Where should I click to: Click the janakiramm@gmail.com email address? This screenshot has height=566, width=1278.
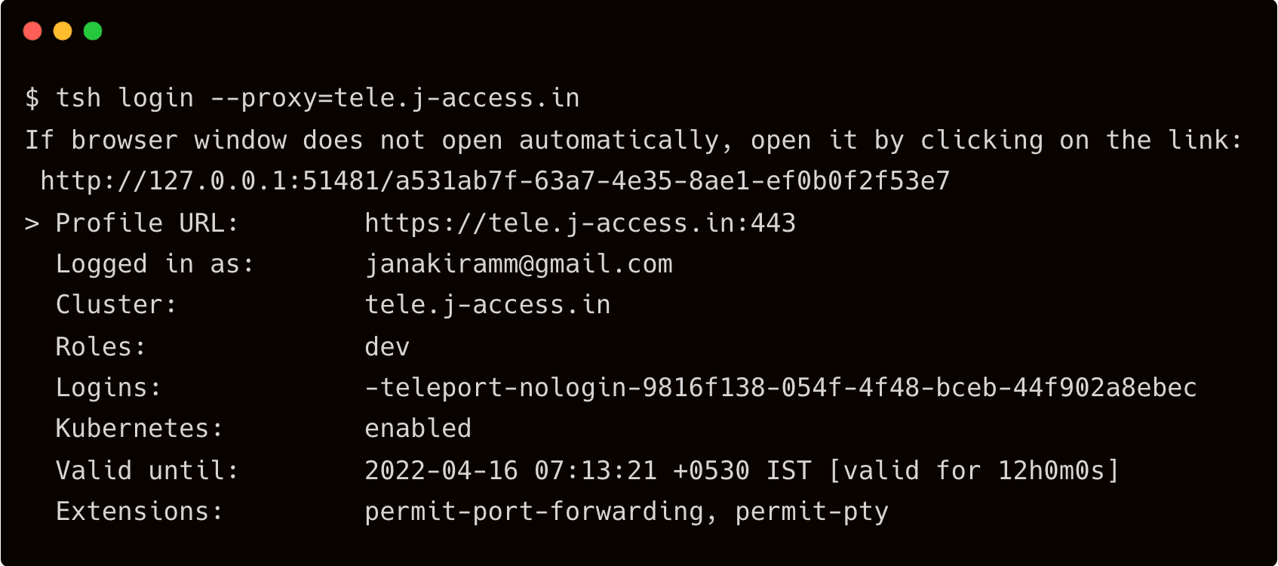click(518, 264)
